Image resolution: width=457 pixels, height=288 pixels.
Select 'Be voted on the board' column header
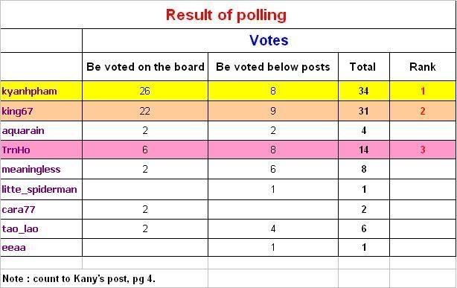145,67
